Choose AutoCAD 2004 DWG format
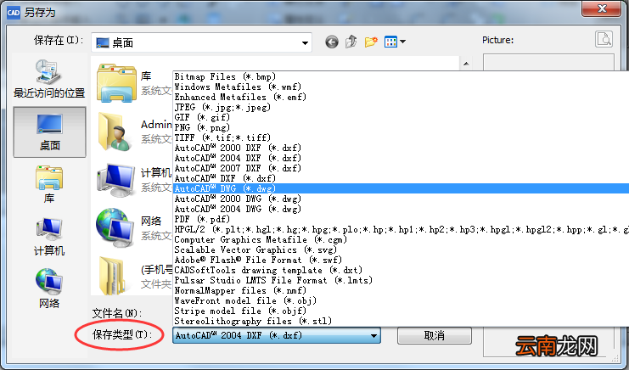 coord(401,209)
